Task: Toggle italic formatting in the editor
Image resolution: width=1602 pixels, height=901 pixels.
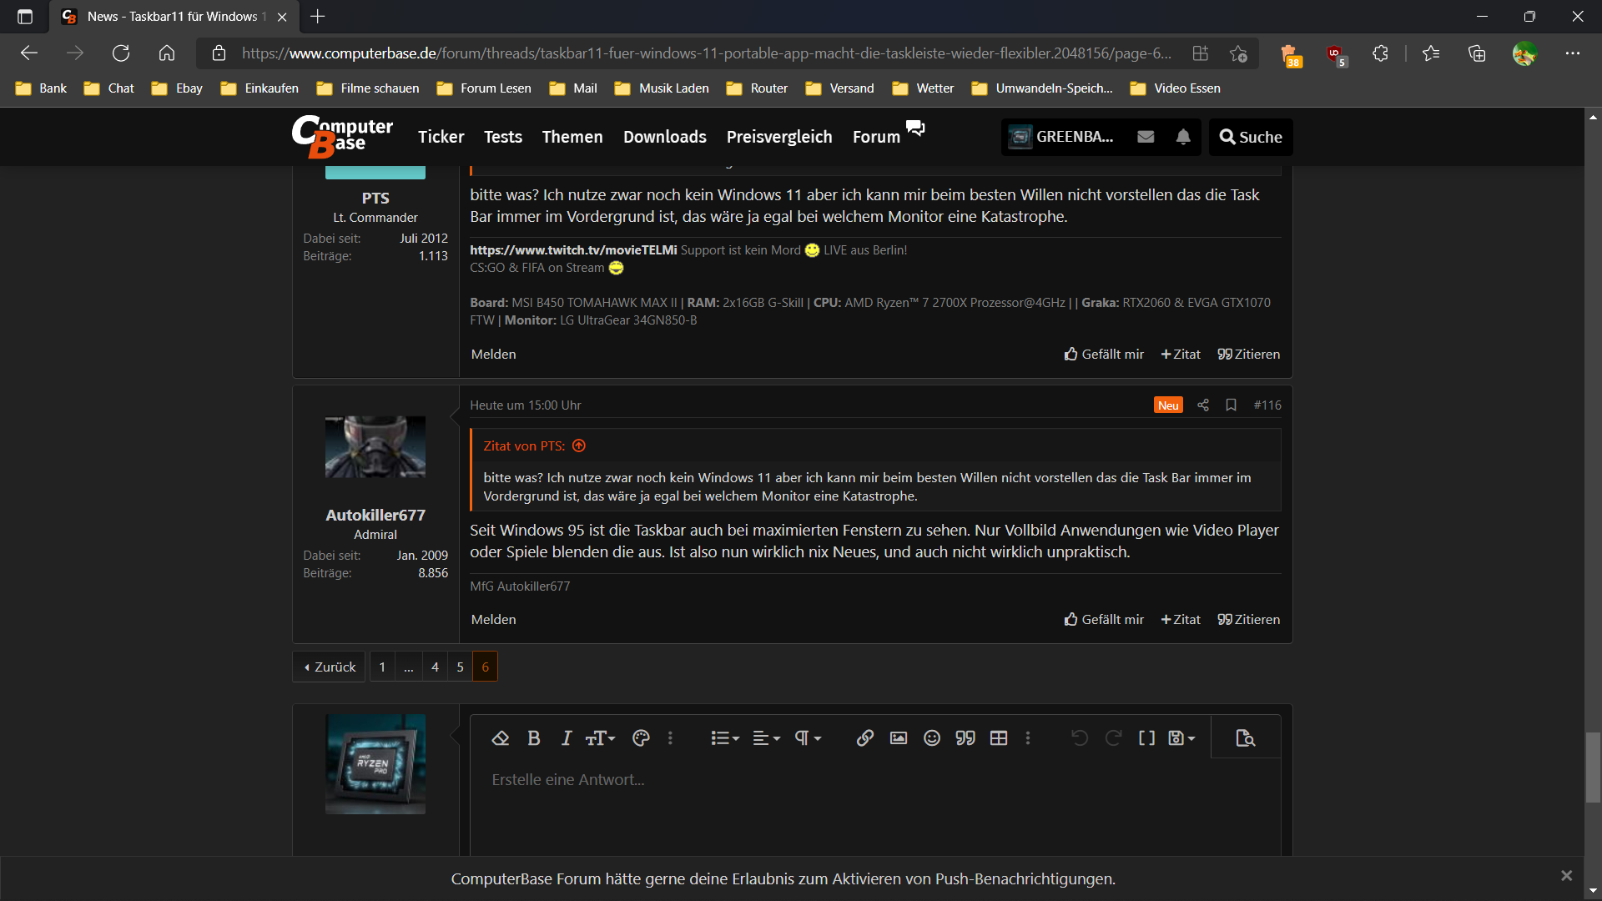Action: pyautogui.click(x=567, y=738)
